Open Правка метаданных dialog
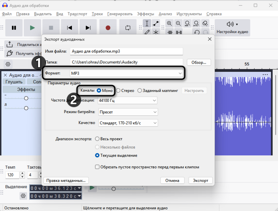This screenshot has width=278, height=211. tap(65, 180)
